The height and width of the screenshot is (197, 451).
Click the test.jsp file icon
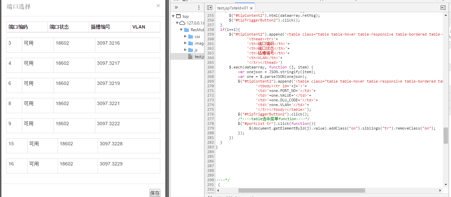pyautogui.click(x=190, y=56)
